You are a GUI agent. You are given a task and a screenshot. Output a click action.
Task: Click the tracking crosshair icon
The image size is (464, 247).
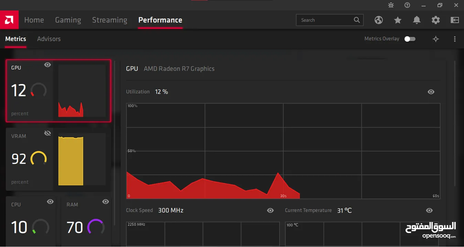pyautogui.click(x=436, y=39)
